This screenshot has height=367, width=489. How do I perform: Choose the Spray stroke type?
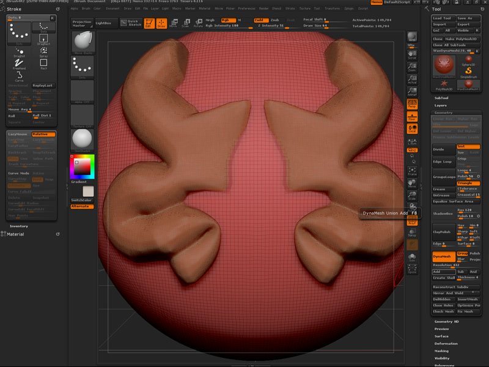click(x=43, y=52)
